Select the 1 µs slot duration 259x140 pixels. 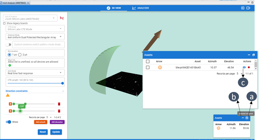[x=9, y=55]
